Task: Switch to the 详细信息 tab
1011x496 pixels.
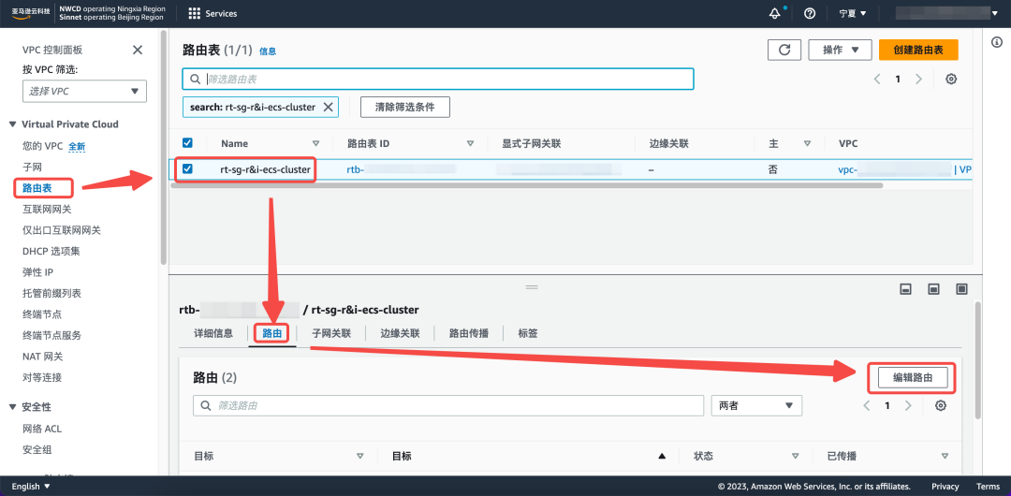Action: pyautogui.click(x=213, y=333)
